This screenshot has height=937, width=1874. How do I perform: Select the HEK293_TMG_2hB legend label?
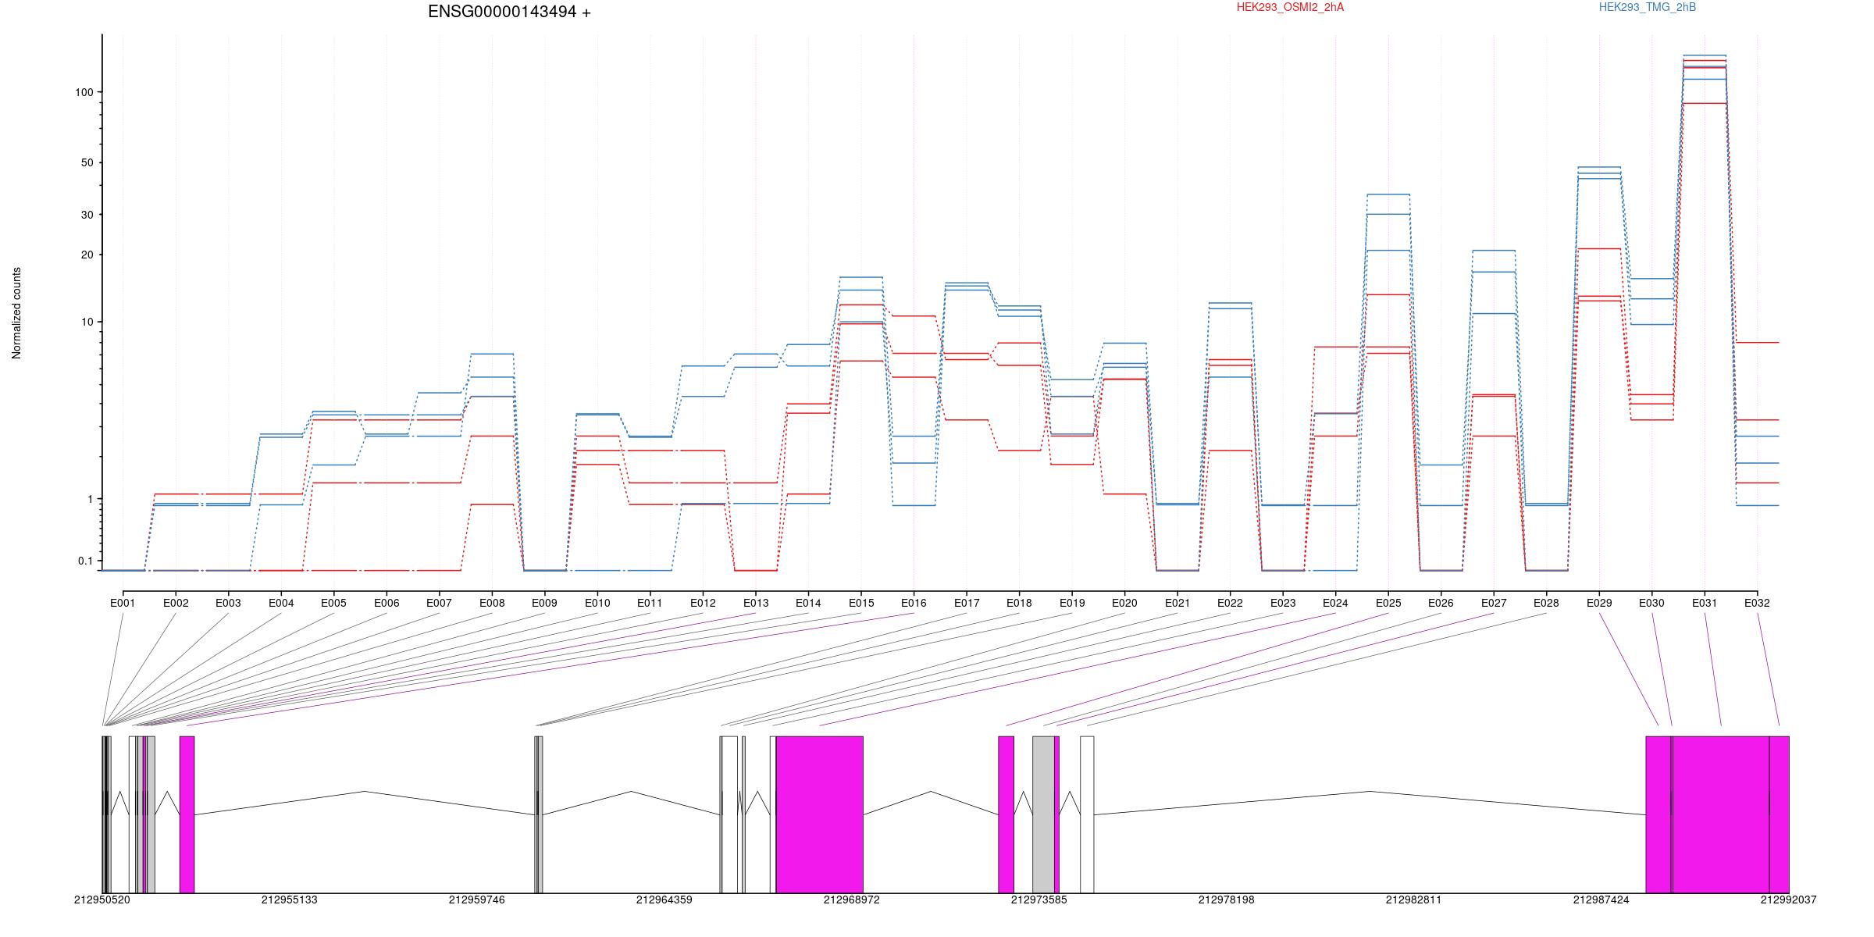[1648, 7]
